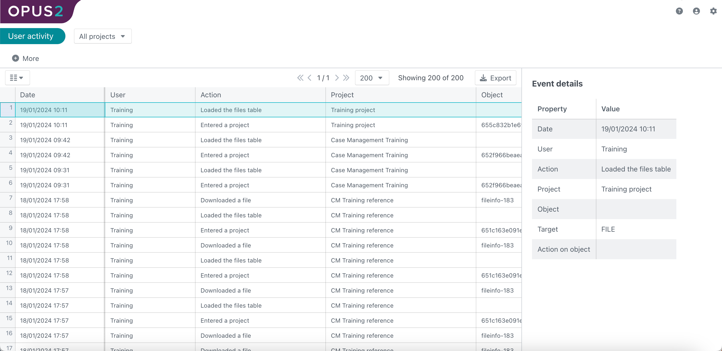Sort by the Action column header
722x351 pixels.
(211, 95)
